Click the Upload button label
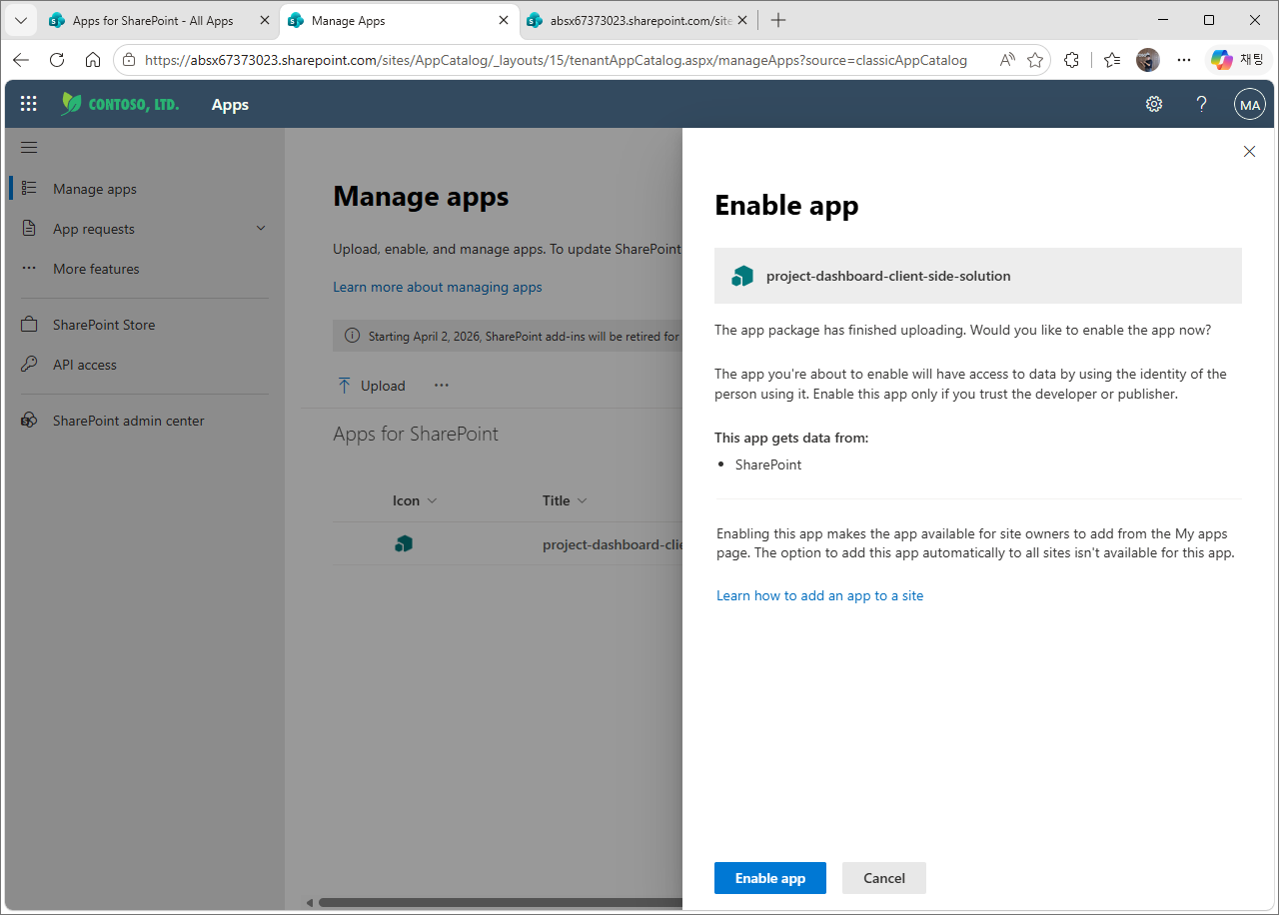The width and height of the screenshot is (1279, 915). point(383,386)
